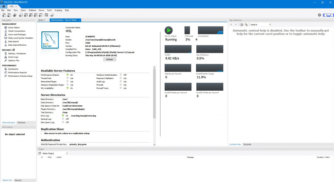Switch to the Query 1 tab
The image size is (334, 182).
[42, 20]
